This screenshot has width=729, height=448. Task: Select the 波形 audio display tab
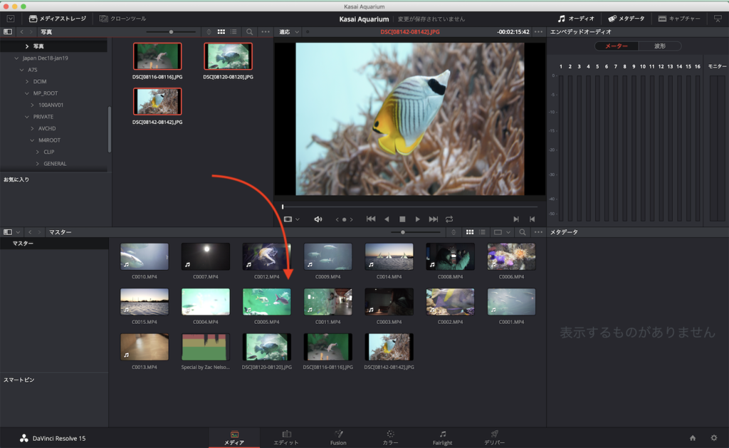(x=659, y=46)
